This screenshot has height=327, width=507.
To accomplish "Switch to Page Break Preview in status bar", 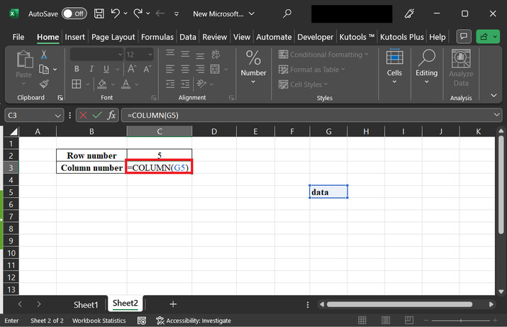I will (x=408, y=320).
